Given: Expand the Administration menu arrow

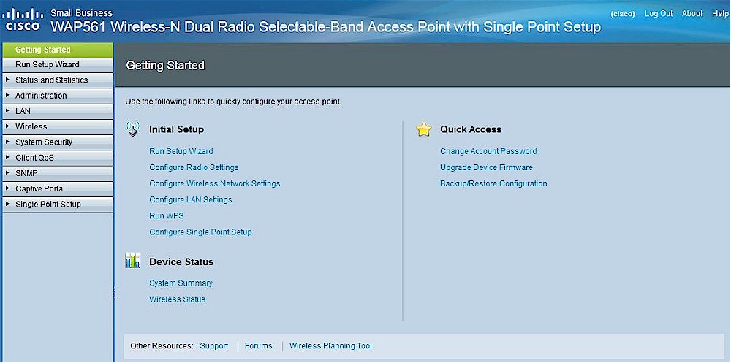Looking at the screenshot, I should (7, 95).
